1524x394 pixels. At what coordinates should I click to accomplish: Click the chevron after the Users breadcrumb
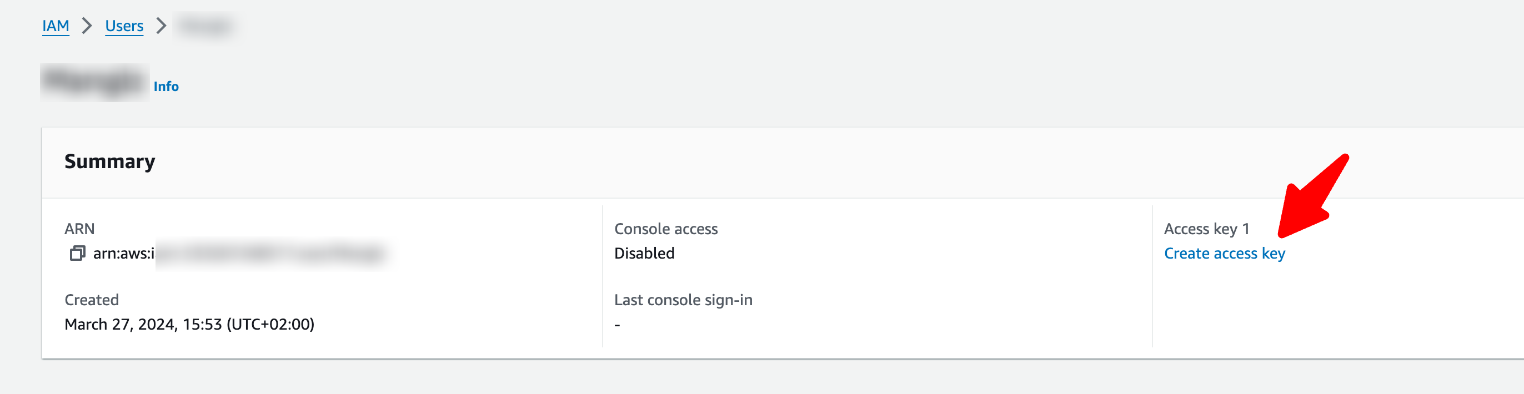[161, 26]
